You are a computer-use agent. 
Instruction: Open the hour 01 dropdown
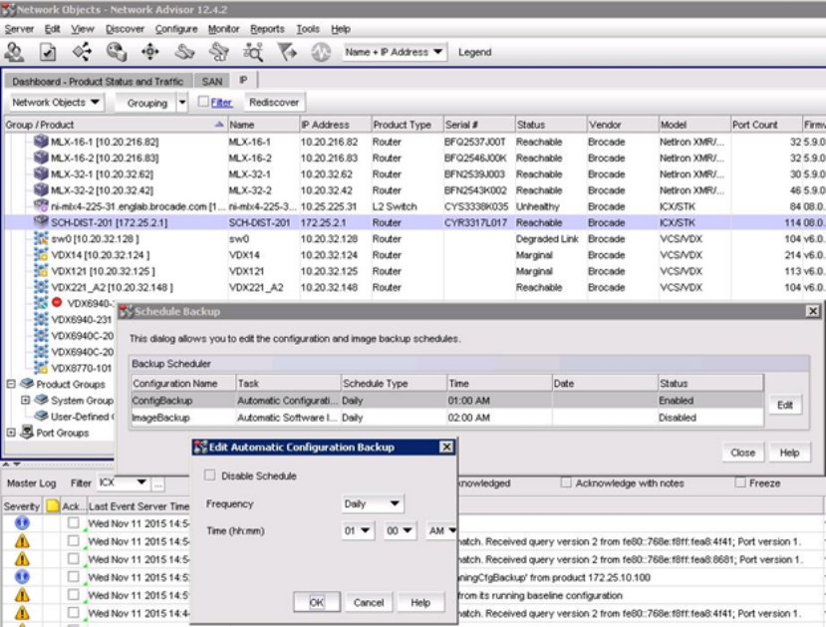pyautogui.click(x=357, y=530)
